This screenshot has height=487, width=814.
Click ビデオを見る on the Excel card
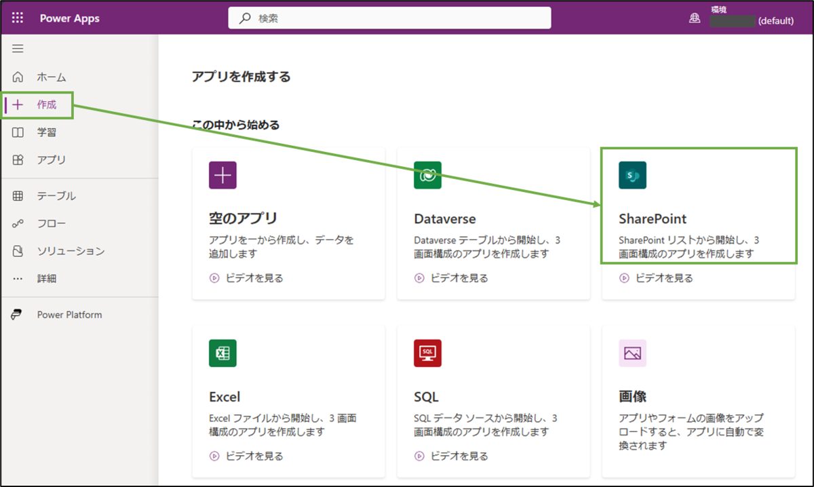[254, 456]
